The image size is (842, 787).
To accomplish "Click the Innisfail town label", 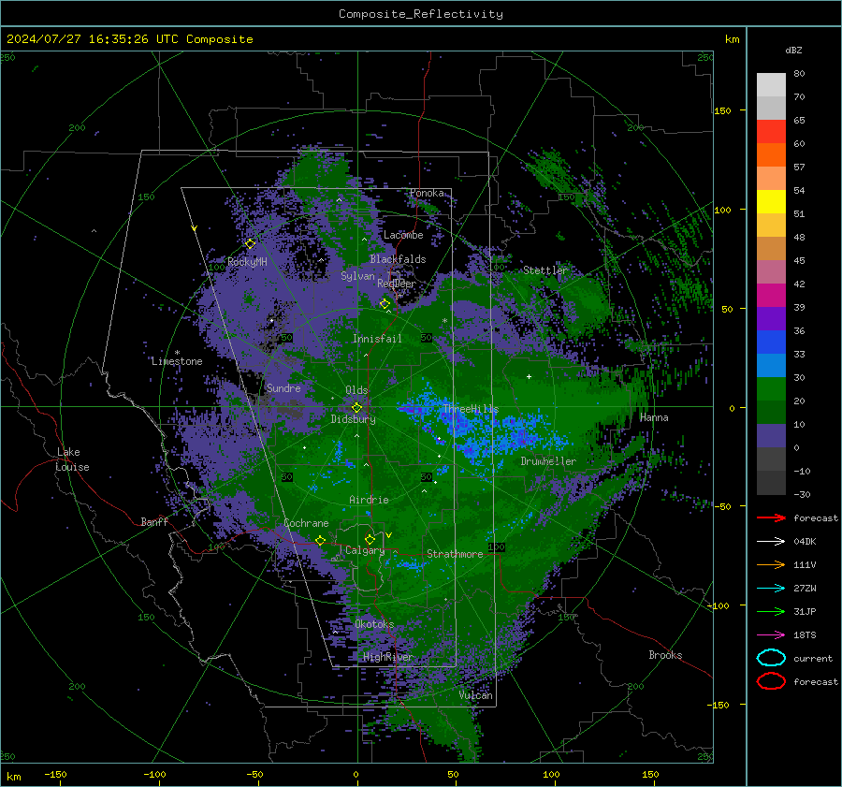I will point(377,339).
